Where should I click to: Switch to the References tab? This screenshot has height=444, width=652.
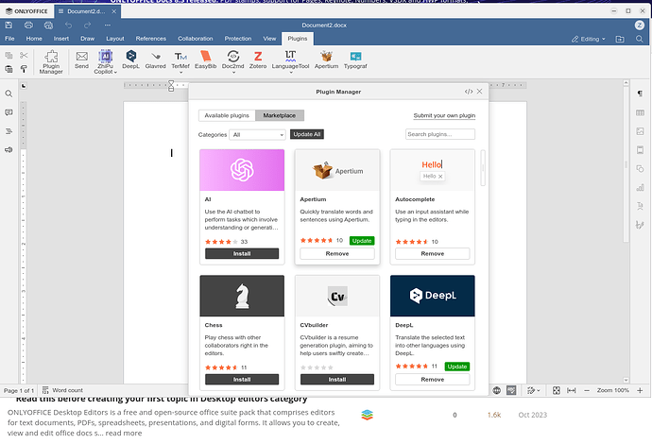click(x=150, y=39)
